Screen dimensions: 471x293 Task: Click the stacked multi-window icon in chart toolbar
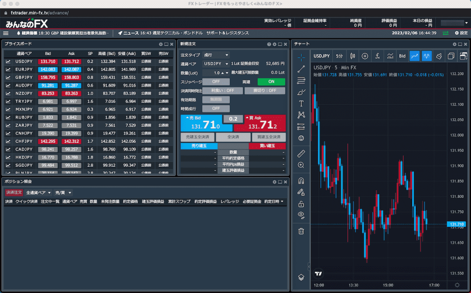tap(464, 56)
